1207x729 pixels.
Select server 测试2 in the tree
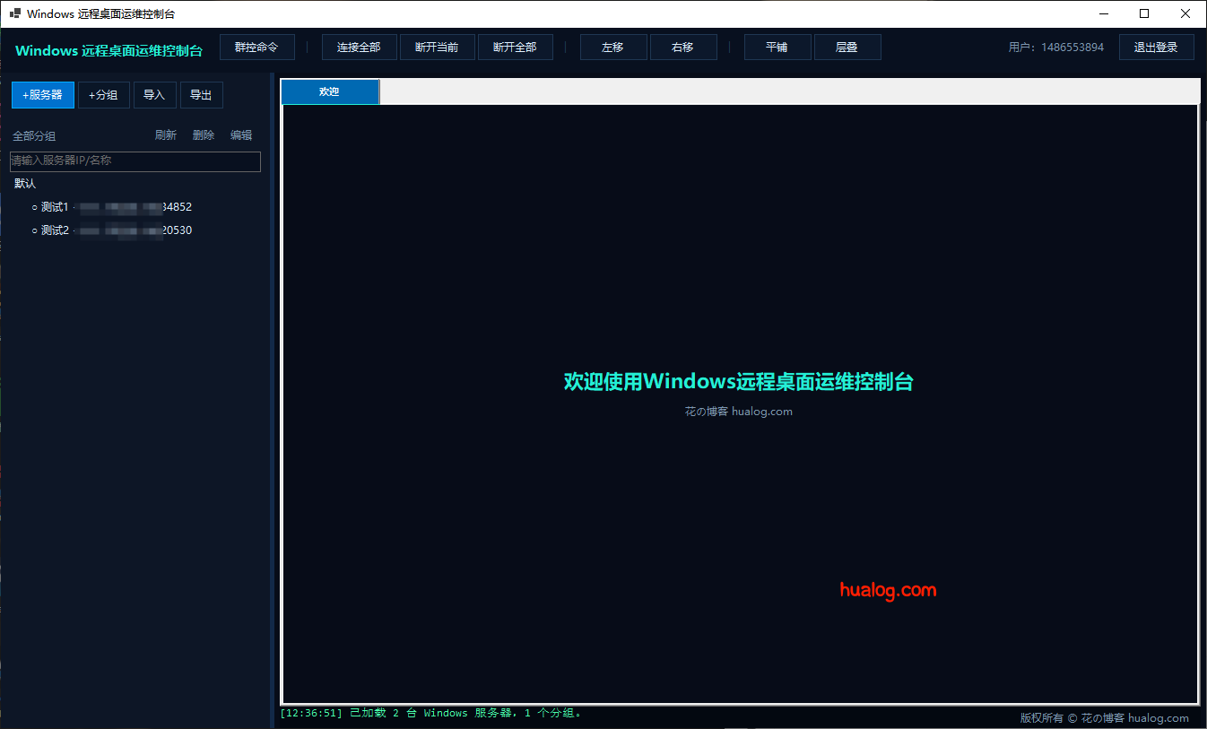117,230
